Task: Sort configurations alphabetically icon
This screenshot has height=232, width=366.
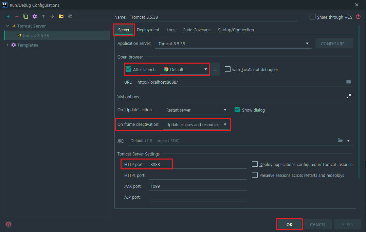Action: [x=70, y=16]
